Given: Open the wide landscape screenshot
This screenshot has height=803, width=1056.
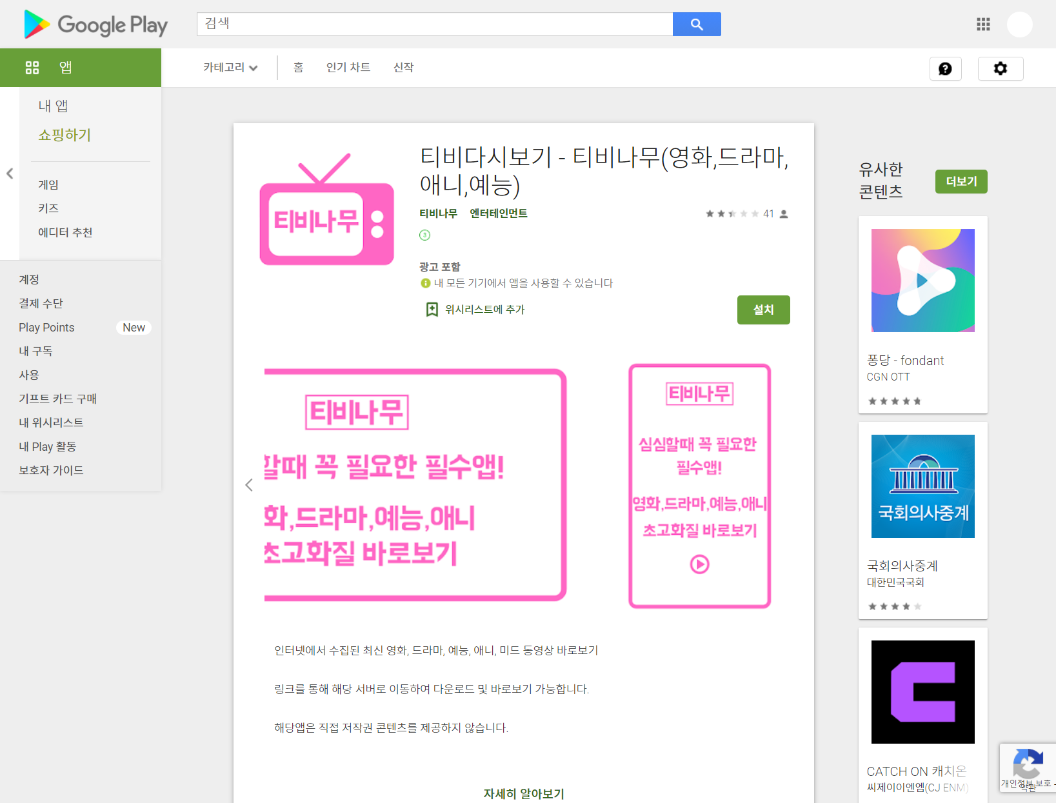Looking at the screenshot, I should click(x=415, y=485).
